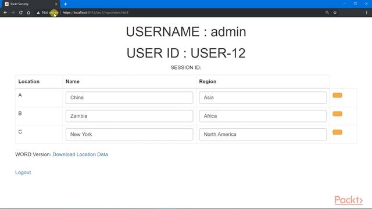Reload the page with the refresh icon
Viewport: 372px width, 209px height.
click(21, 13)
